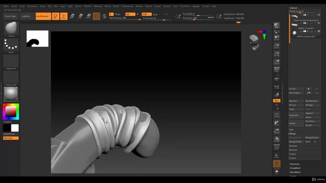Activate the Rotate transform icon in top shelf
326x183 pixels.
click(x=88, y=16)
